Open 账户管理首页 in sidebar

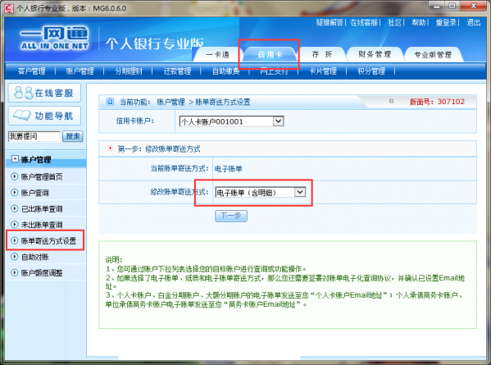(x=41, y=176)
